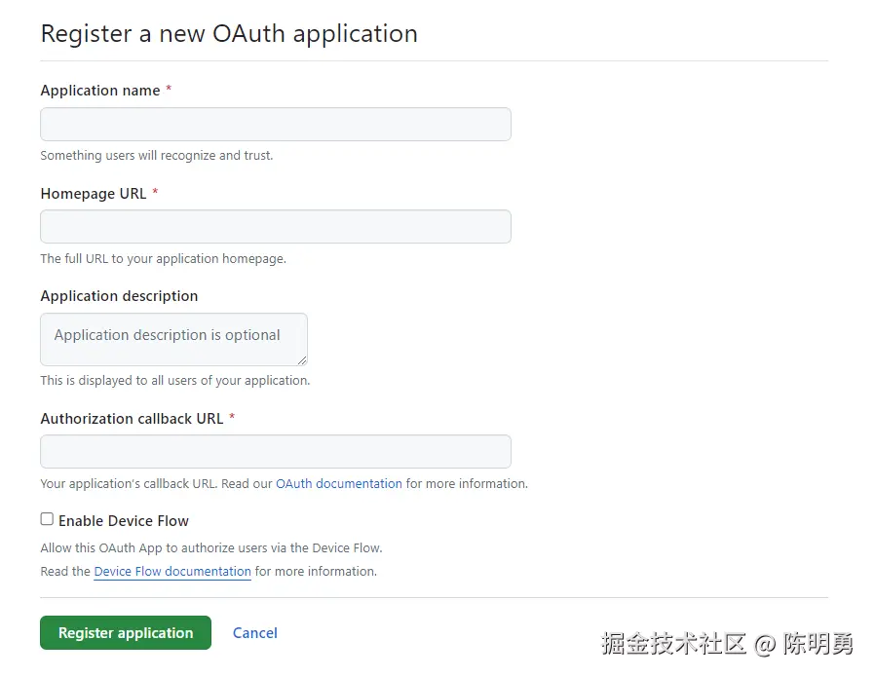Click the Application description textarea
The height and width of the screenshot is (677, 875).
tap(173, 339)
